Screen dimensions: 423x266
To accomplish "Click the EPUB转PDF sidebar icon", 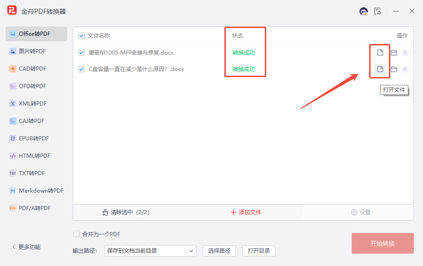I will 13,139.
